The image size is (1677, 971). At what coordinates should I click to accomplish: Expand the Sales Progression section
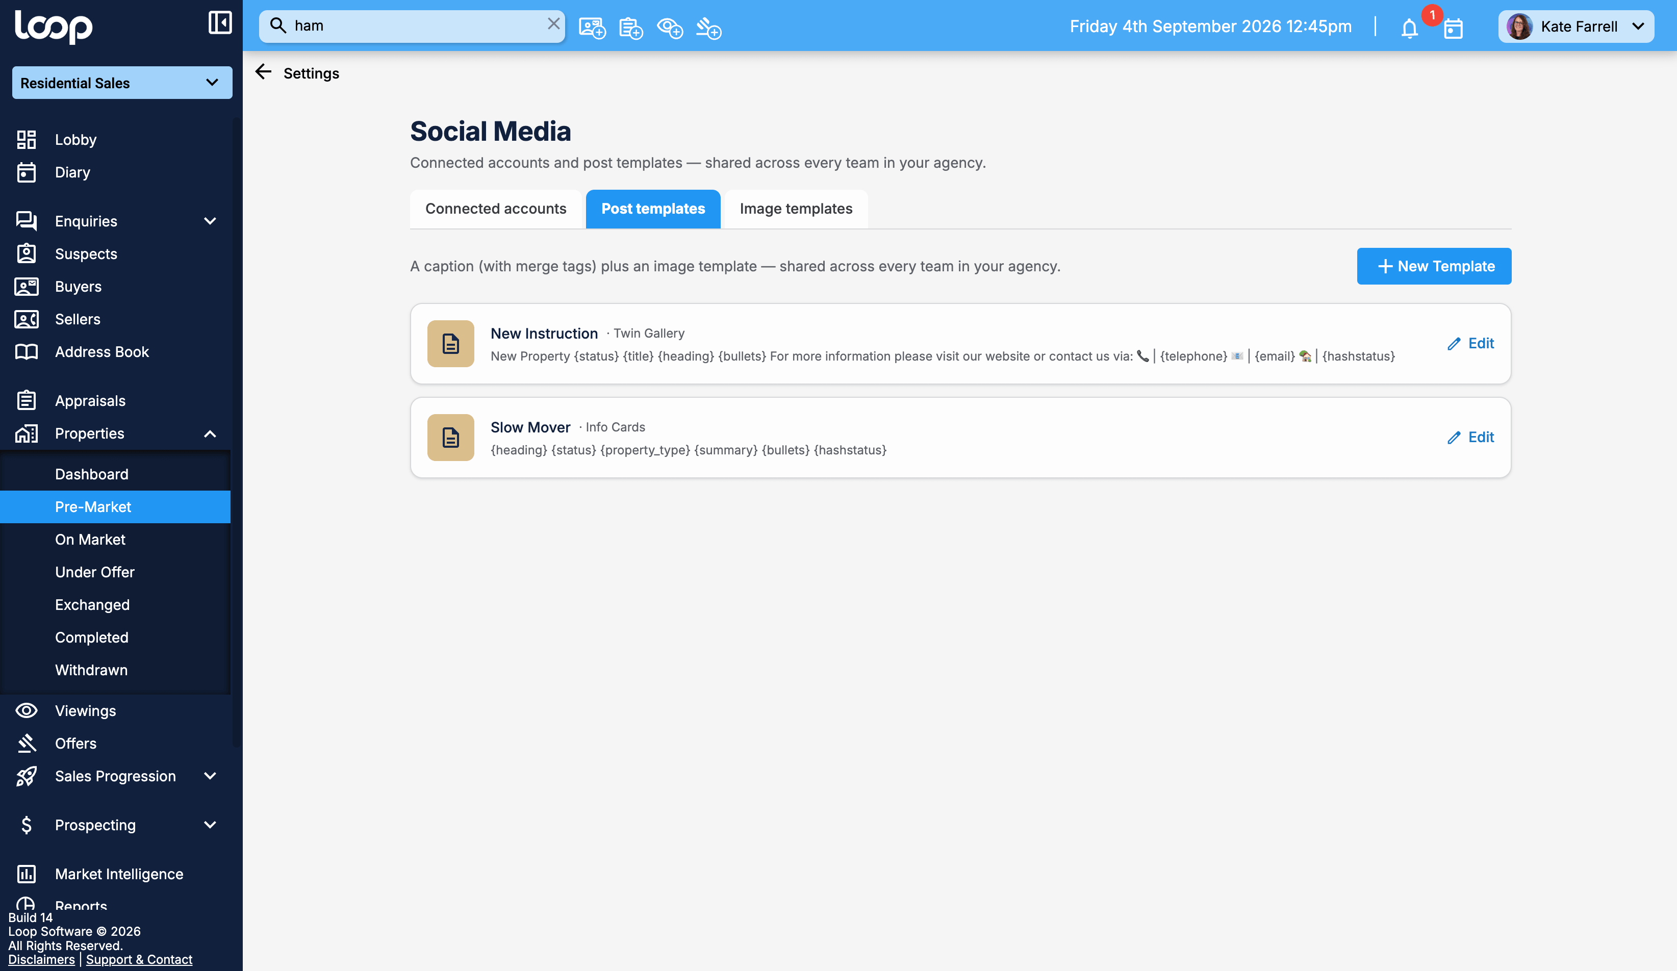coord(210,776)
